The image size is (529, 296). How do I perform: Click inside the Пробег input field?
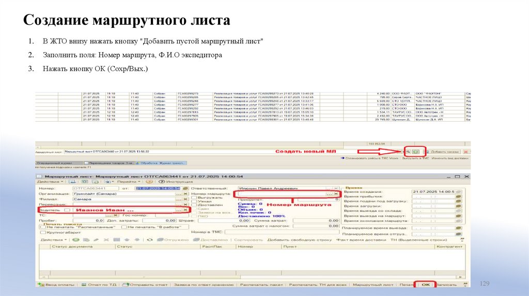point(88,221)
